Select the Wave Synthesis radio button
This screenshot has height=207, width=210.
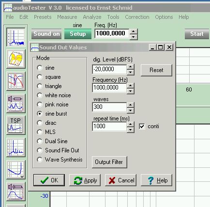[x=40, y=160]
